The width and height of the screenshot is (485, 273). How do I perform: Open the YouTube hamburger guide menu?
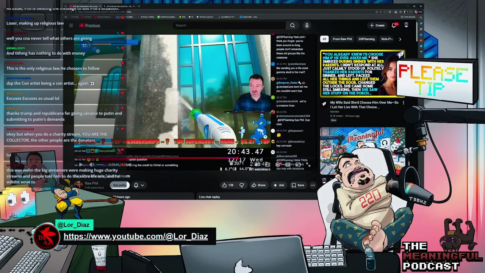click(71, 25)
